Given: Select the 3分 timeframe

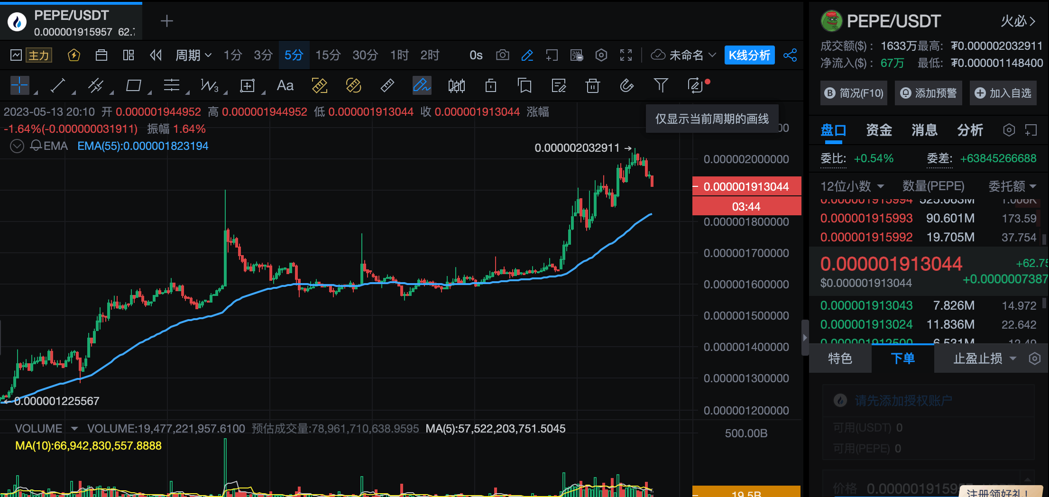Looking at the screenshot, I should (x=263, y=55).
